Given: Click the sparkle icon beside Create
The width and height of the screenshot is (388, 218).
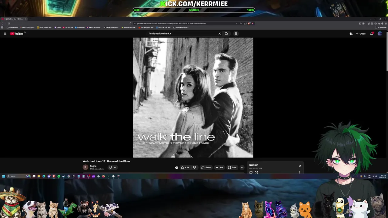Looking at the screenshot, I should click(351, 34).
